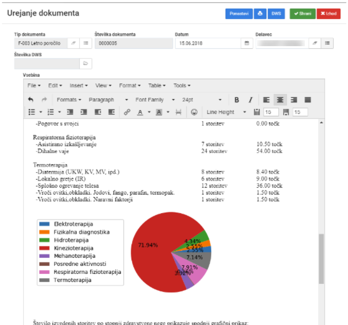Focus the bottom margin value field

pyautogui.click(x=300, y=112)
